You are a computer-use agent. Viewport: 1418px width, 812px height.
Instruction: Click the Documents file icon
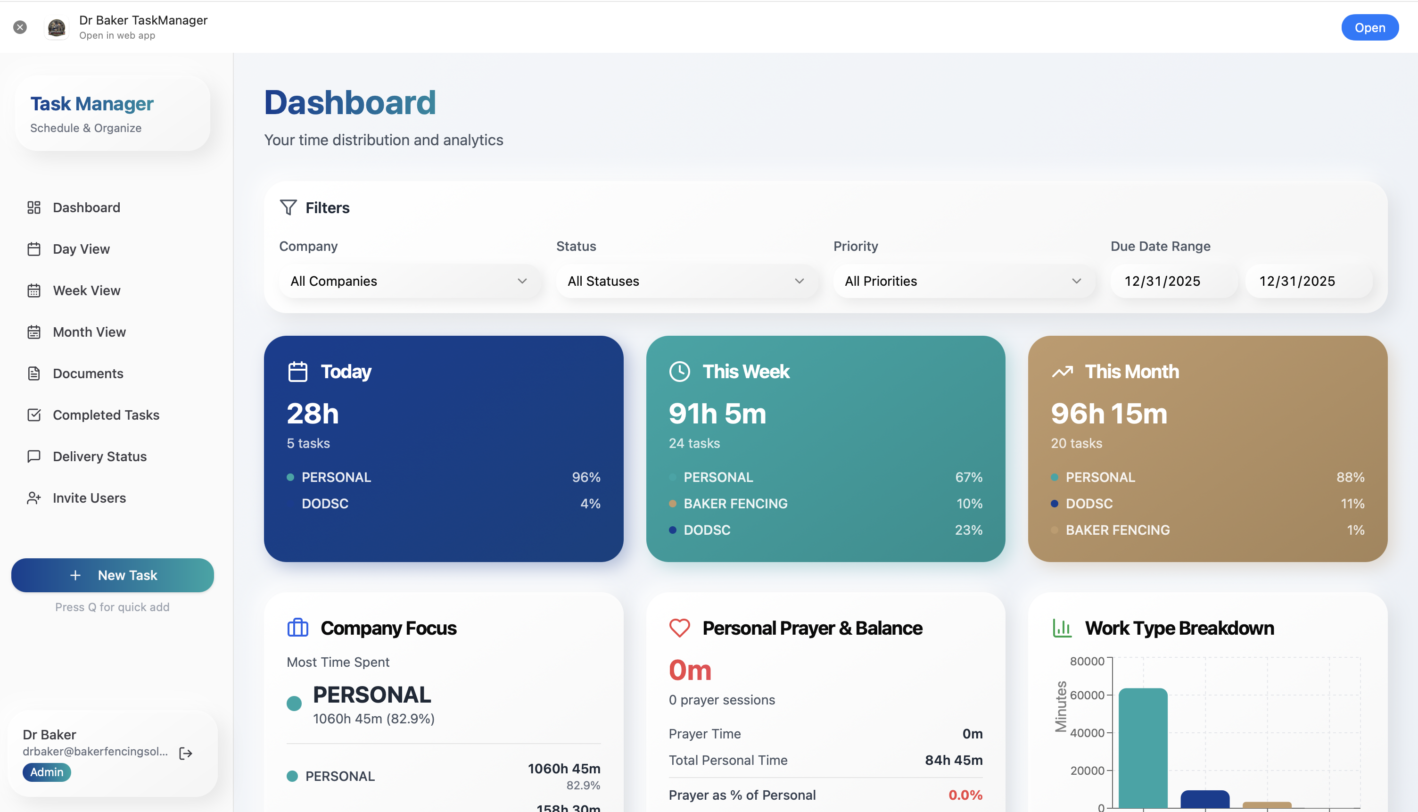coord(34,373)
